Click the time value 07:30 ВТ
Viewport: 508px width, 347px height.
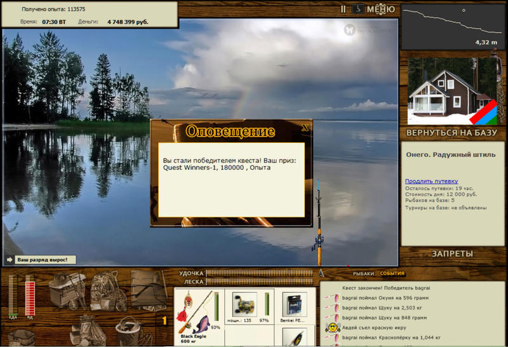54,22
